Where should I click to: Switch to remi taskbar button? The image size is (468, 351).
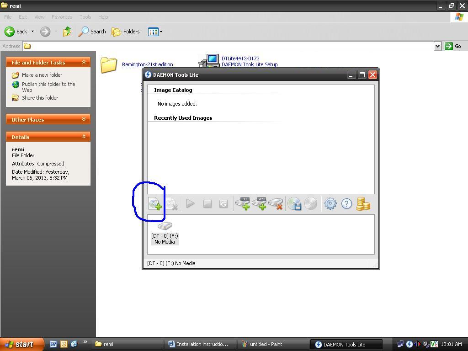(x=127, y=344)
